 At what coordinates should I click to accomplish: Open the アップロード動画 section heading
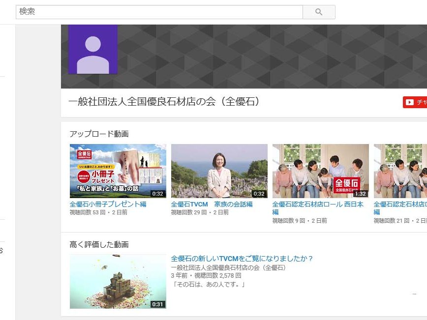pos(99,134)
